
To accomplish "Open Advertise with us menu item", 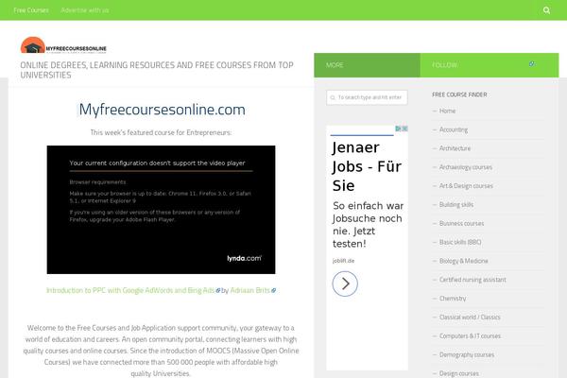I will click(85, 10).
